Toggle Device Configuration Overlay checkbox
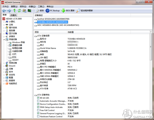Image resolution: width=154 pixels, height=120 pixels. click(38, 104)
